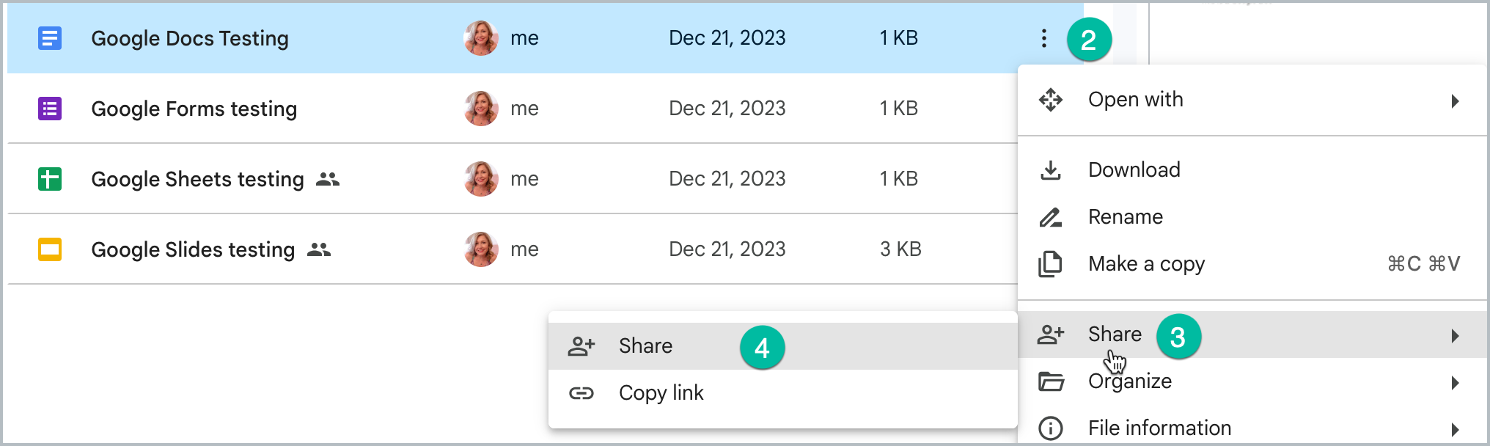Click the purple Google Forms file icon
Screen dimensions: 1490x446
[x=50, y=109]
